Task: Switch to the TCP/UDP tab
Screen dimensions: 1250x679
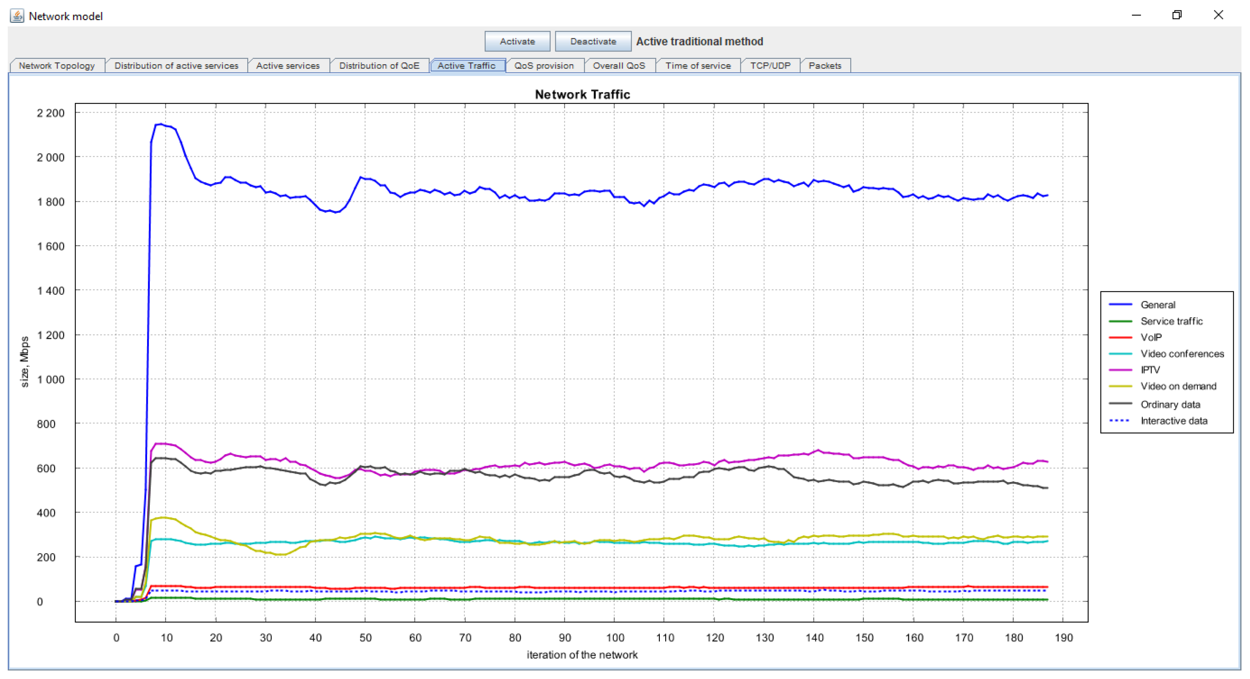Action: tap(770, 65)
